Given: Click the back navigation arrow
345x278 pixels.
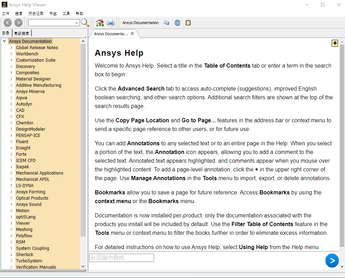Looking at the screenshot, I should click(8, 23).
